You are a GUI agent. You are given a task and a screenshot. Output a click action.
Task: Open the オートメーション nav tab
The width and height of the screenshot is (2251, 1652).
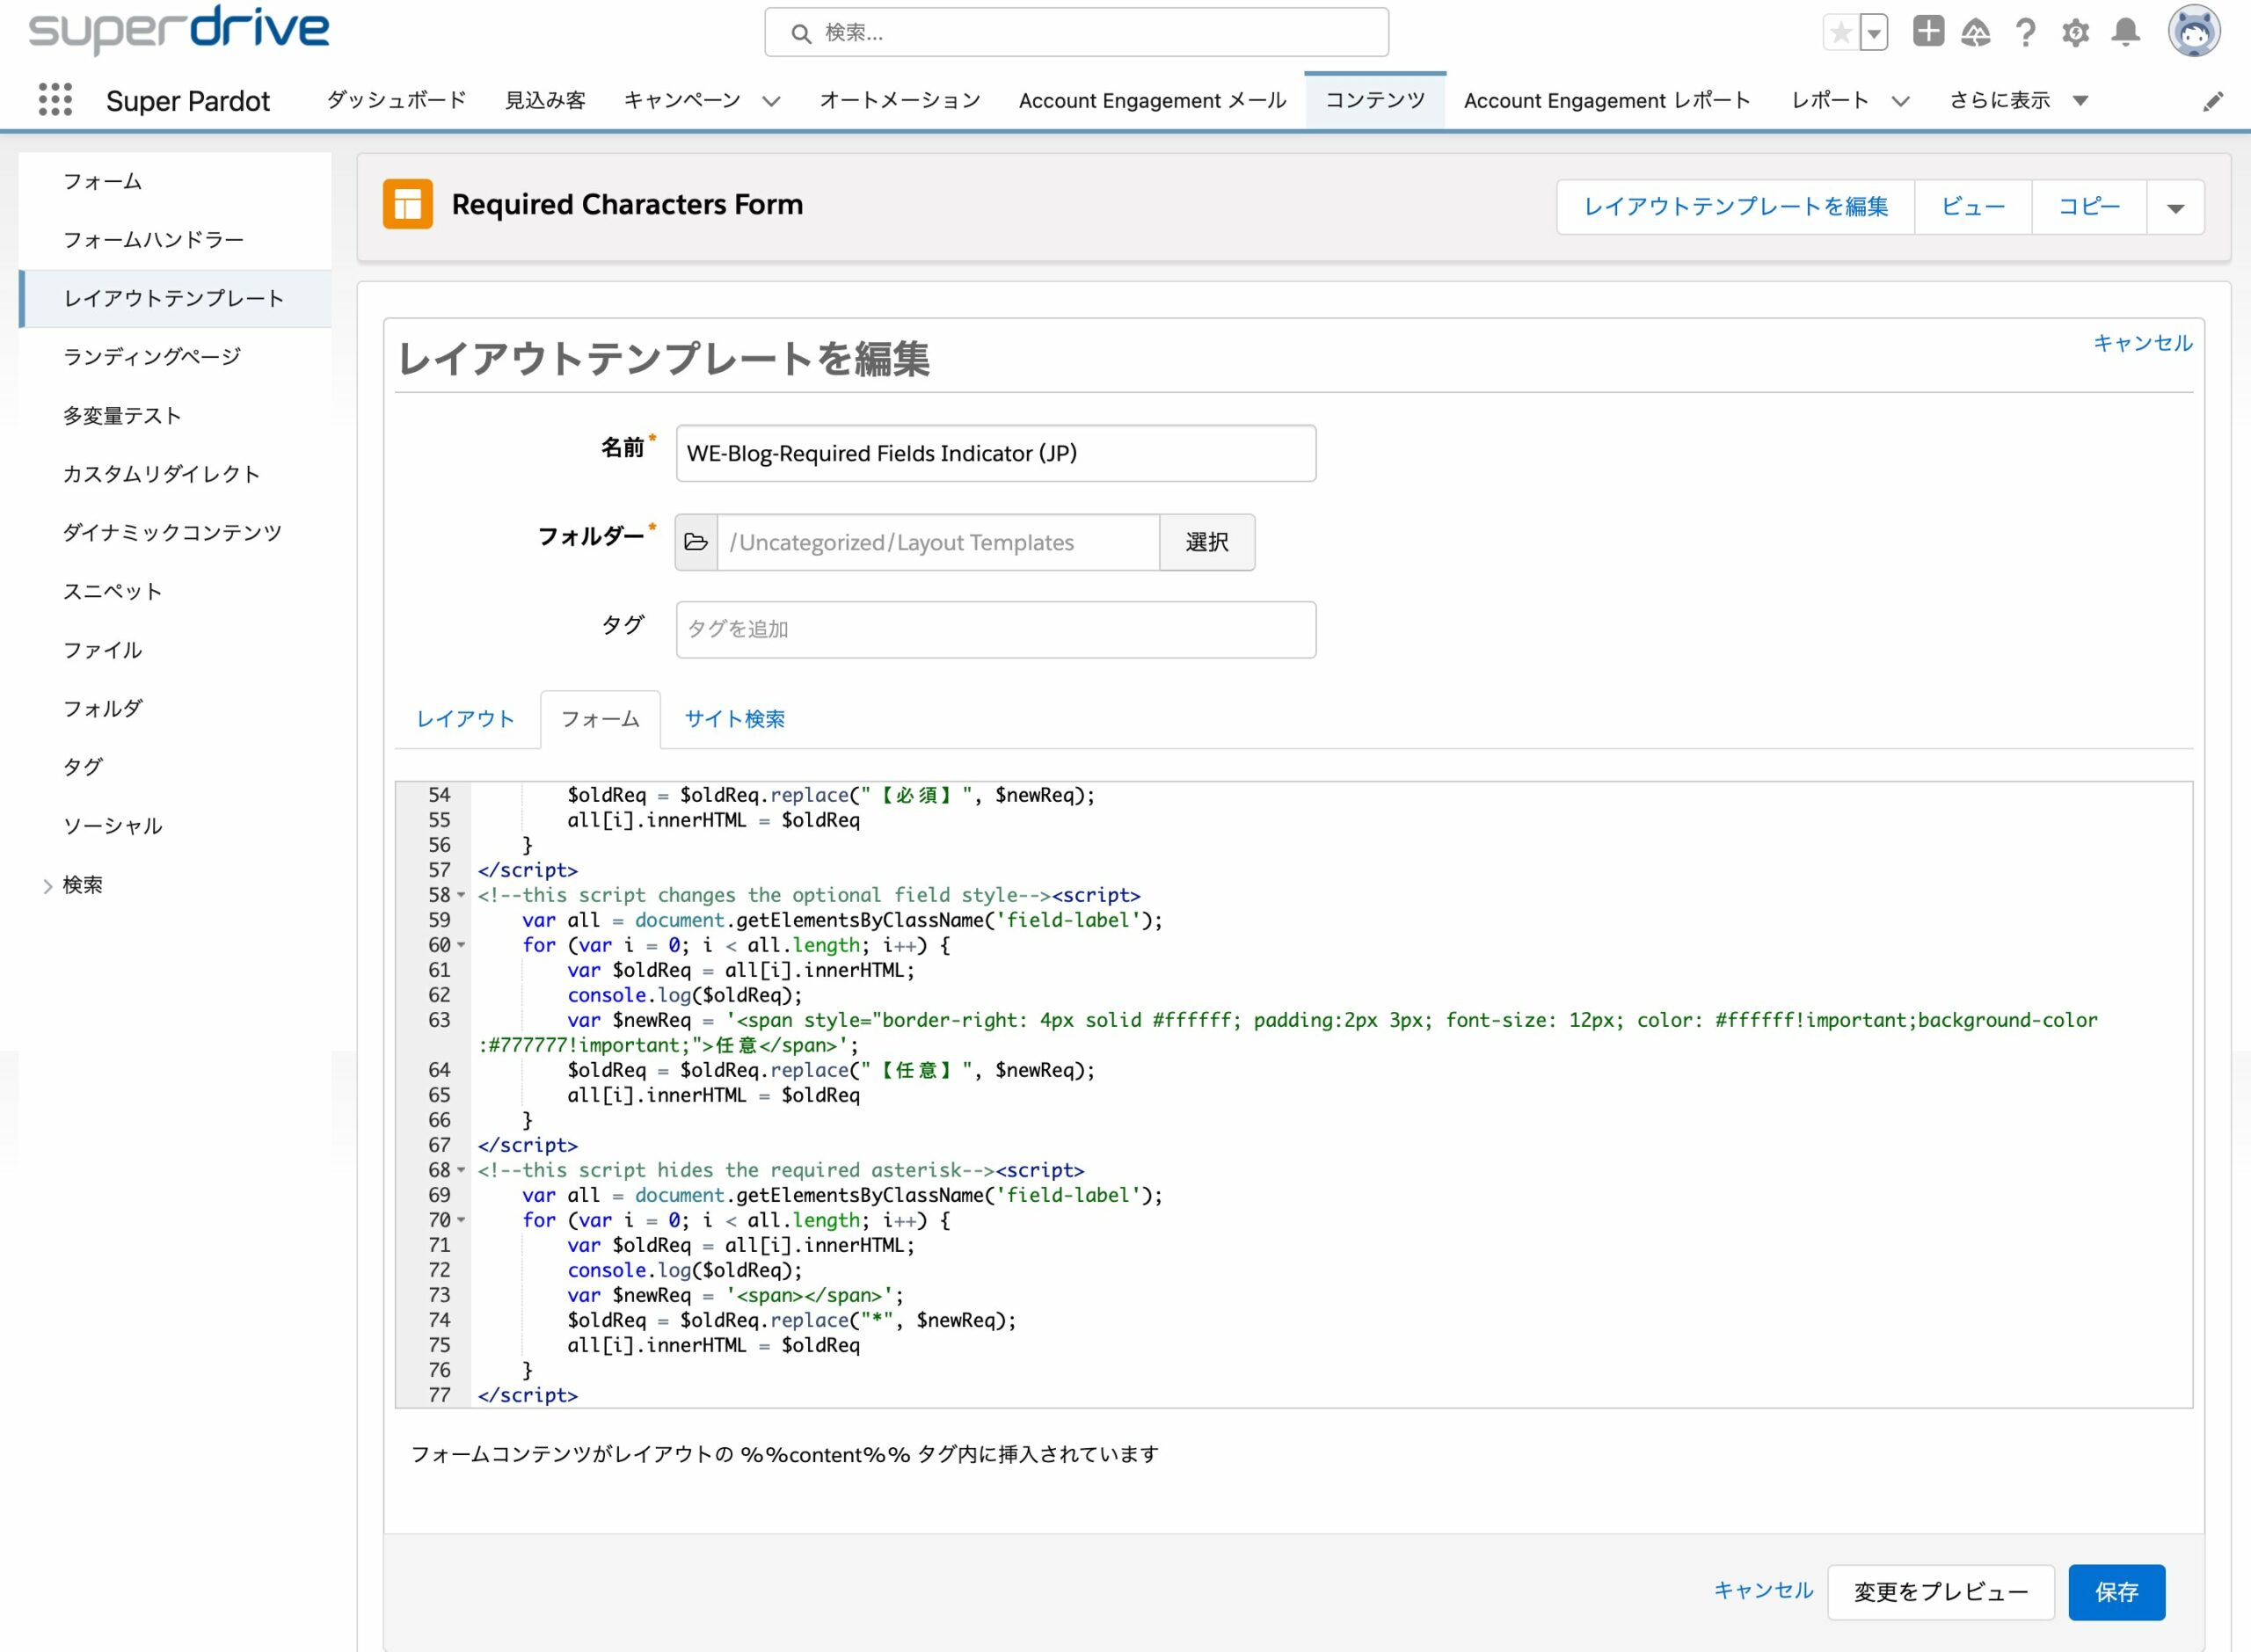tap(900, 100)
